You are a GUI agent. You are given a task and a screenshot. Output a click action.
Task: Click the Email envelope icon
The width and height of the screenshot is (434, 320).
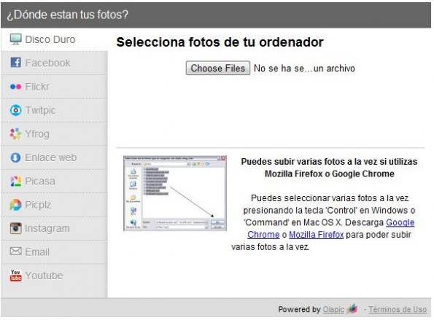click(15, 251)
